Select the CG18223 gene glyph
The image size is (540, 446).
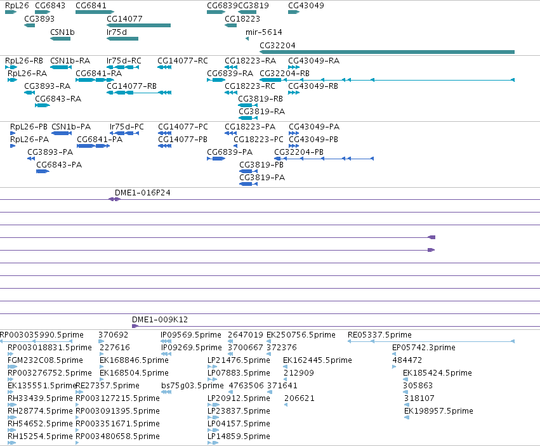[x=231, y=25]
